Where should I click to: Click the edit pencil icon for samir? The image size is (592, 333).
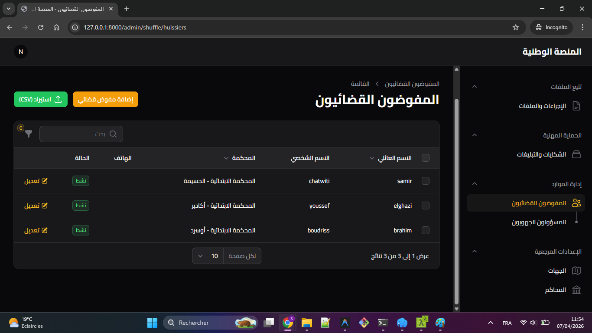coord(44,181)
